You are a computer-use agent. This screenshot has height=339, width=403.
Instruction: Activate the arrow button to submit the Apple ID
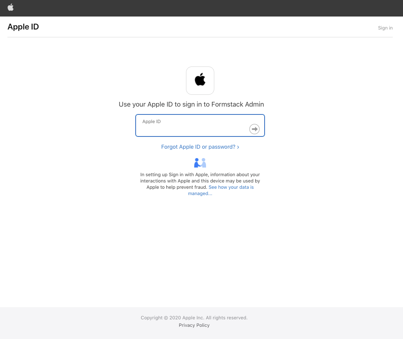tap(254, 129)
